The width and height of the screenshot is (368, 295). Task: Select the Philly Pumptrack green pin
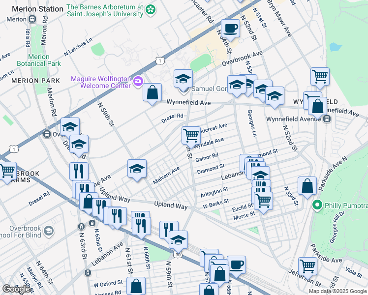(317, 206)
